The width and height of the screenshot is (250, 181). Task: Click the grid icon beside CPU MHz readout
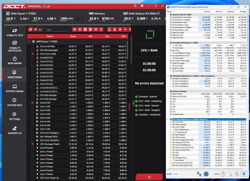coord(77,19)
